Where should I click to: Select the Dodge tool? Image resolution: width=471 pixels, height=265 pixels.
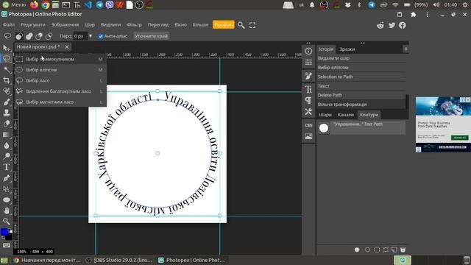coord(7,156)
